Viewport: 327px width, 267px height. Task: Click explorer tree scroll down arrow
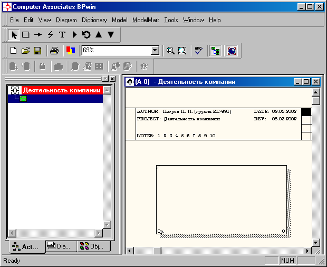tap(107, 225)
